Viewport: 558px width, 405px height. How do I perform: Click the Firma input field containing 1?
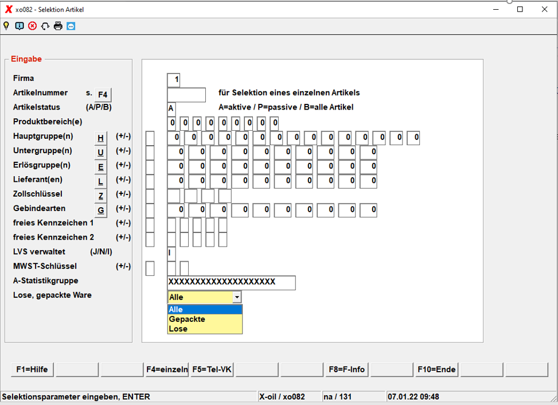(173, 80)
